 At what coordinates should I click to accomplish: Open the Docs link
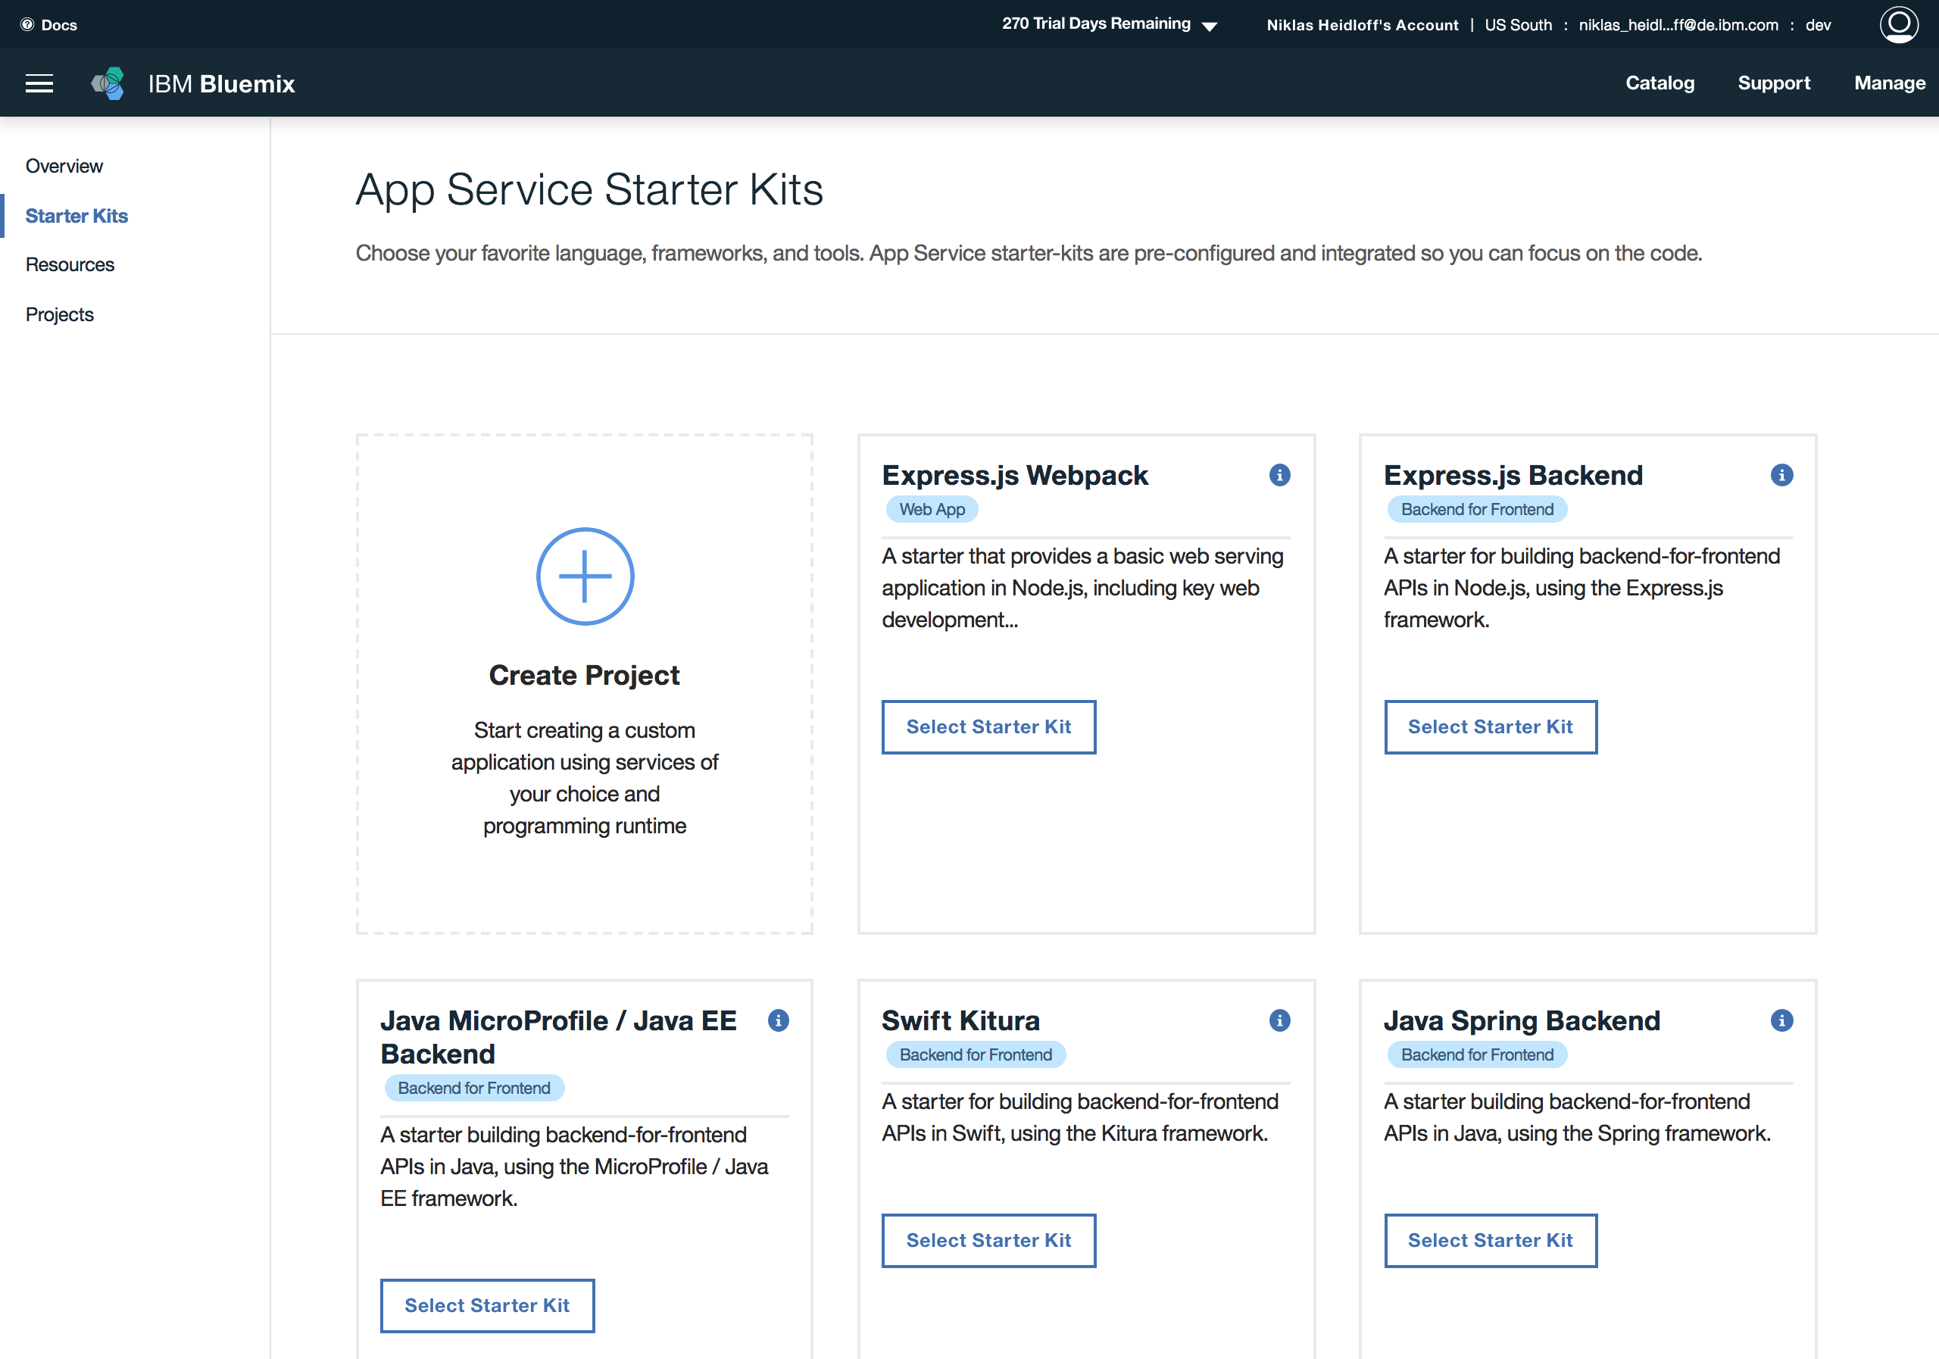(59, 24)
